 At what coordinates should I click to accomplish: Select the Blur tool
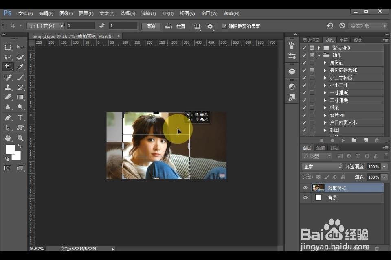click(8, 107)
